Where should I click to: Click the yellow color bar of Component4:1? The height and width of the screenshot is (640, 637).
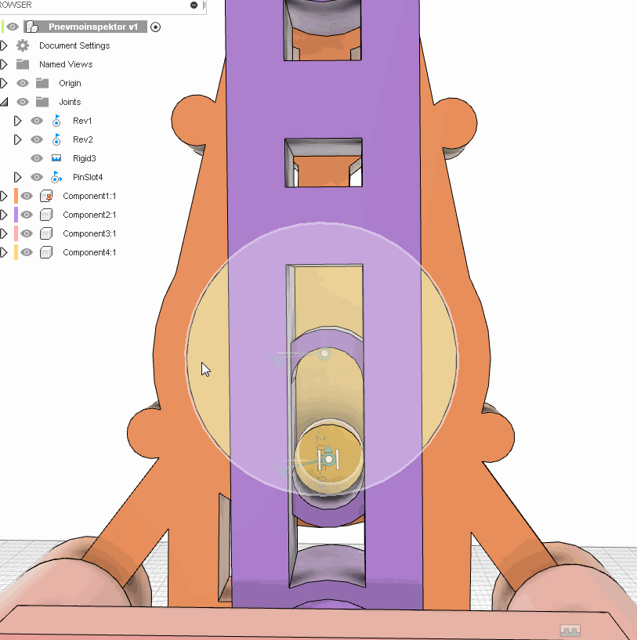point(16,252)
